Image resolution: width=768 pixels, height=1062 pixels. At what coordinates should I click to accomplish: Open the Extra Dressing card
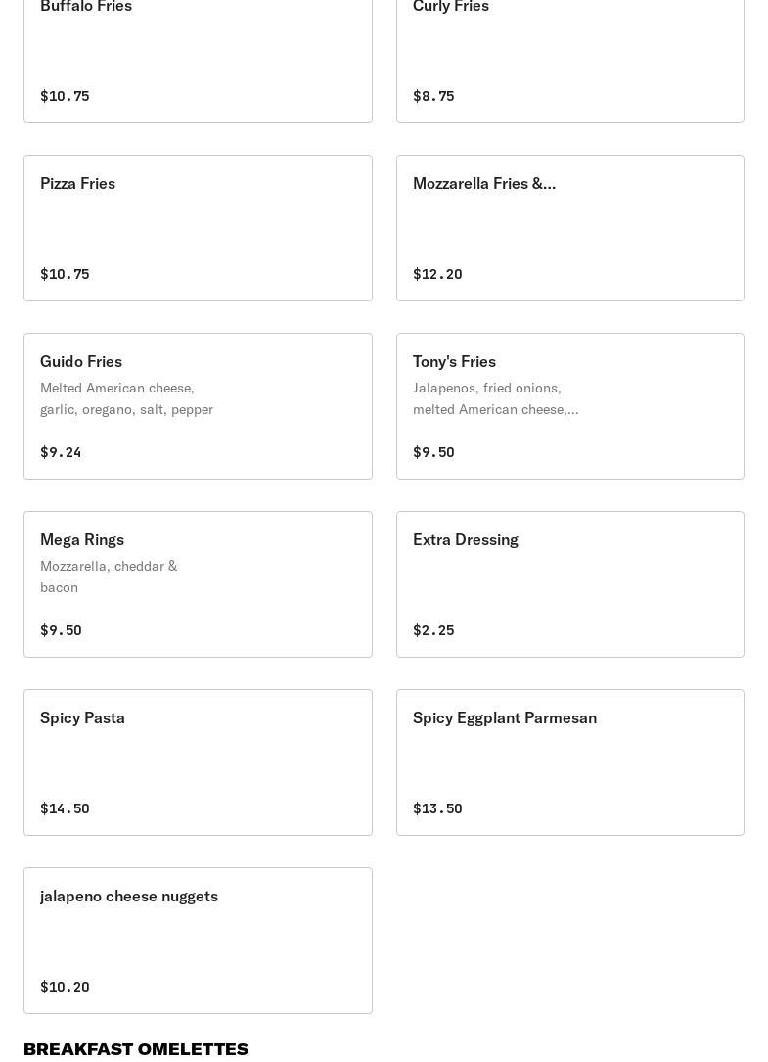[569, 584]
